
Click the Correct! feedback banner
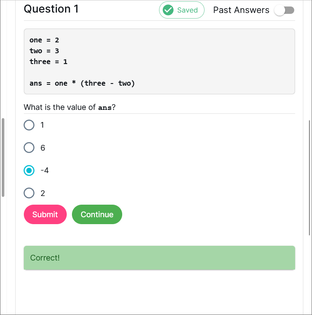(x=159, y=258)
